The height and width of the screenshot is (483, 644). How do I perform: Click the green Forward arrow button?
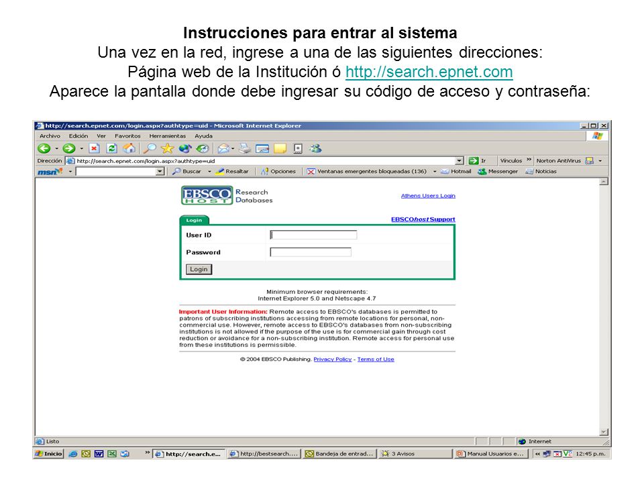point(68,148)
